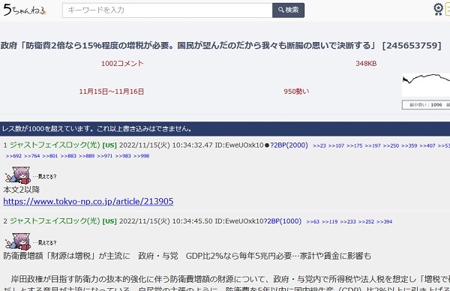Click the cat-girl avatar in post 2
This screenshot has width=450, height=291.
[18, 241]
